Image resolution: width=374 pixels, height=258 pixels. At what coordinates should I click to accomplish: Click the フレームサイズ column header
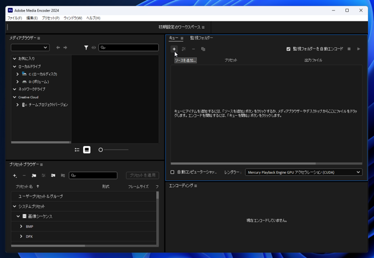coord(139,186)
